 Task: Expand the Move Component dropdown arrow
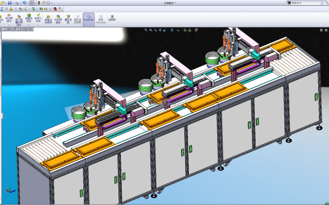click(9, 25)
